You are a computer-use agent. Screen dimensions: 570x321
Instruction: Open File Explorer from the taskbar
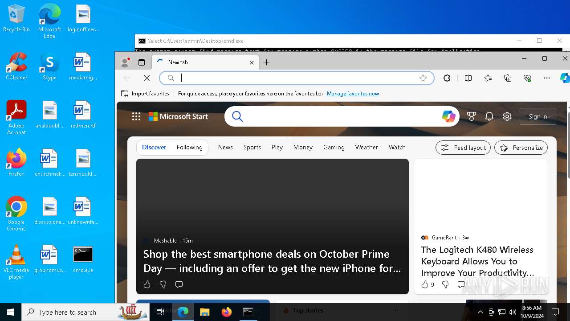coord(204,312)
